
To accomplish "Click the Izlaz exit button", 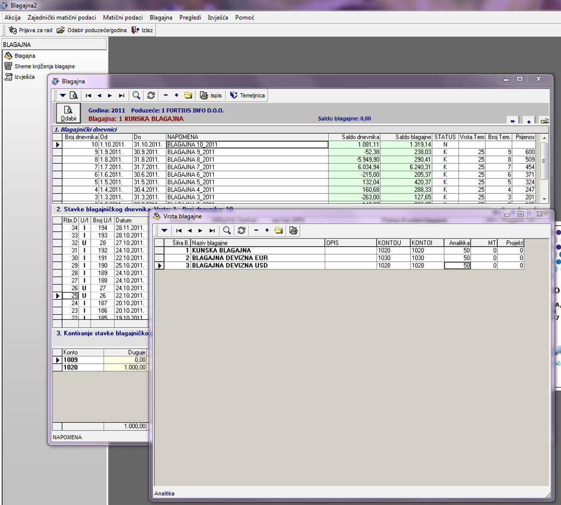I will (142, 30).
